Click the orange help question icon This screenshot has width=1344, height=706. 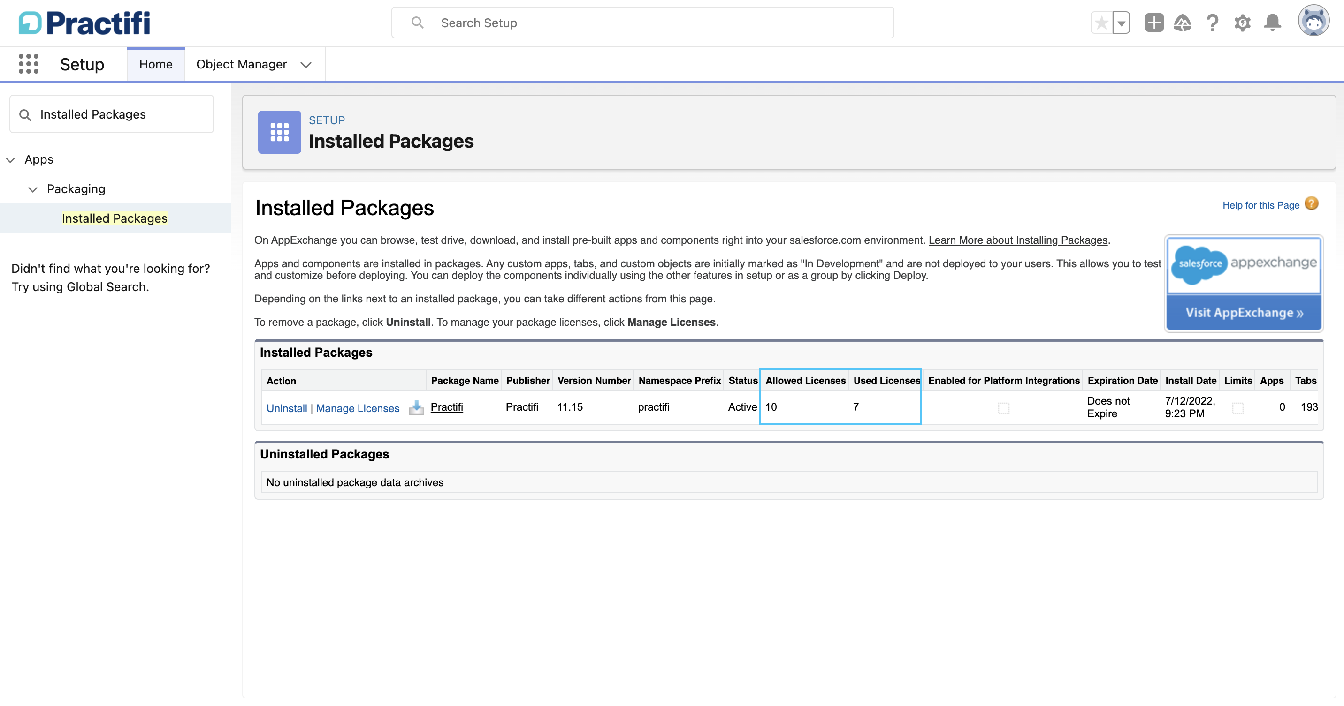coord(1312,204)
